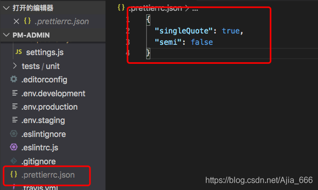This screenshot has height=190, width=318.
Task: Click the braces icon of .prettierrc.json in tree
Action: tap(14, 174)
